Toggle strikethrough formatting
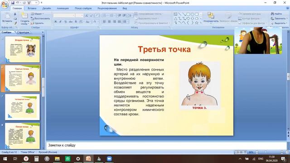The height and width of the screenshot is (163, 290). tap(71, 22)
